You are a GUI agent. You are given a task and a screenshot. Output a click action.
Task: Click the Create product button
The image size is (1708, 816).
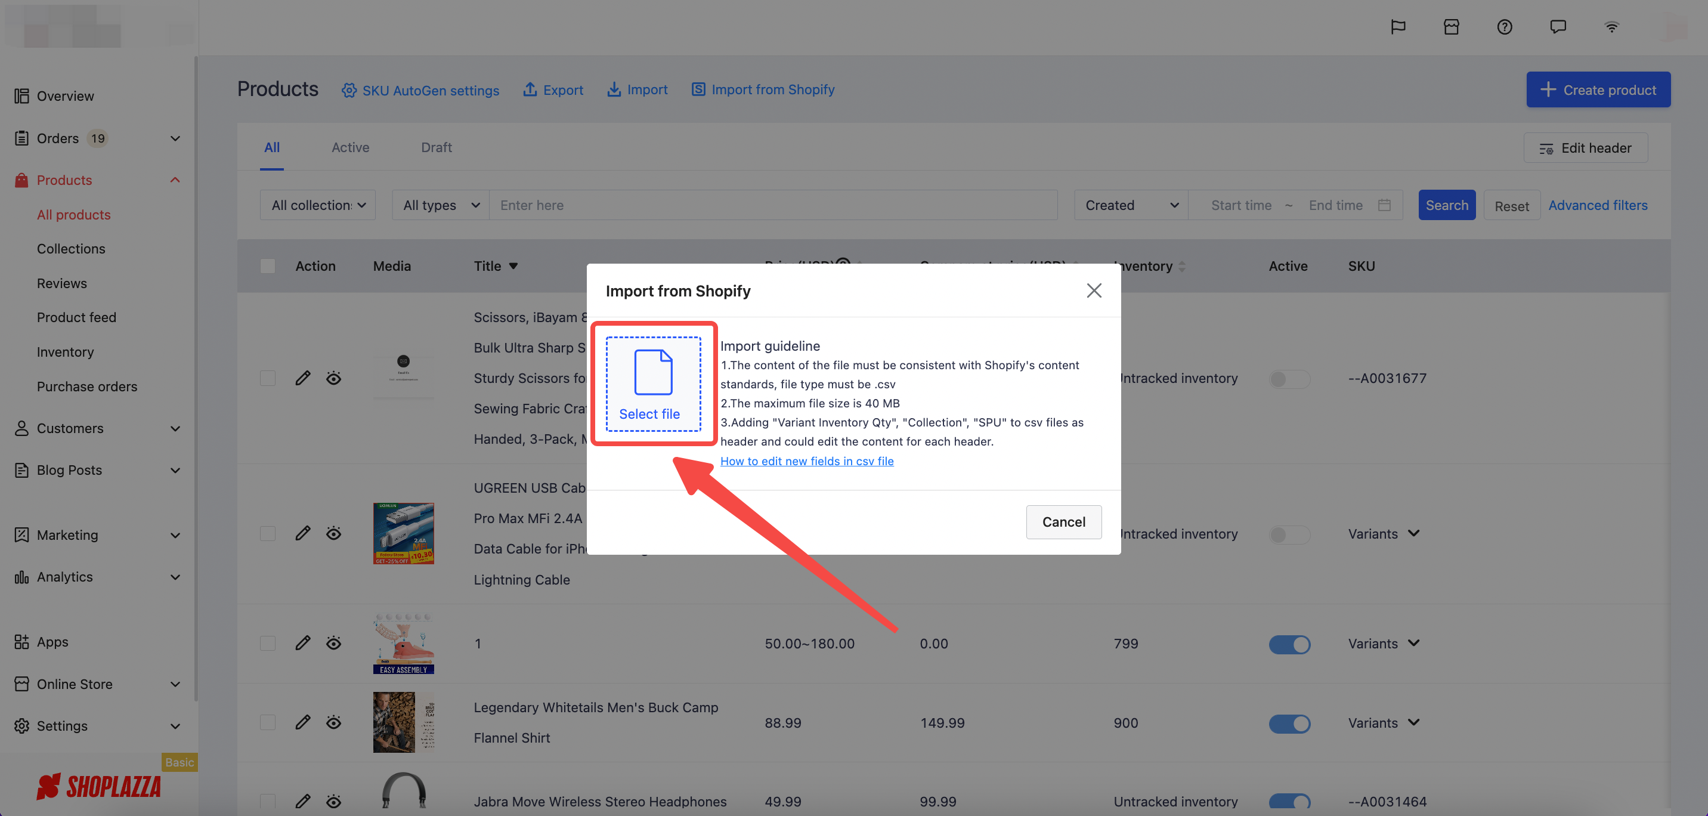pyautogui.click(x=1598, y=89)
